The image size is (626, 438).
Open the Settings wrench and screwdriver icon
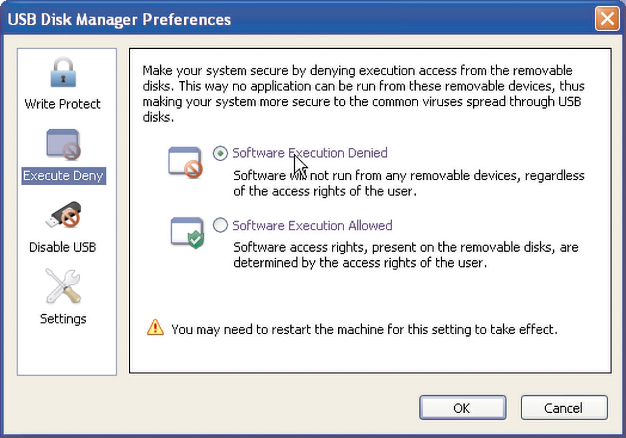point(63,286)
